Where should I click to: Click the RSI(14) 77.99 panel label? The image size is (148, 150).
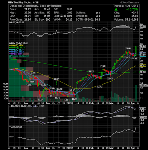(x=17, y=22)
